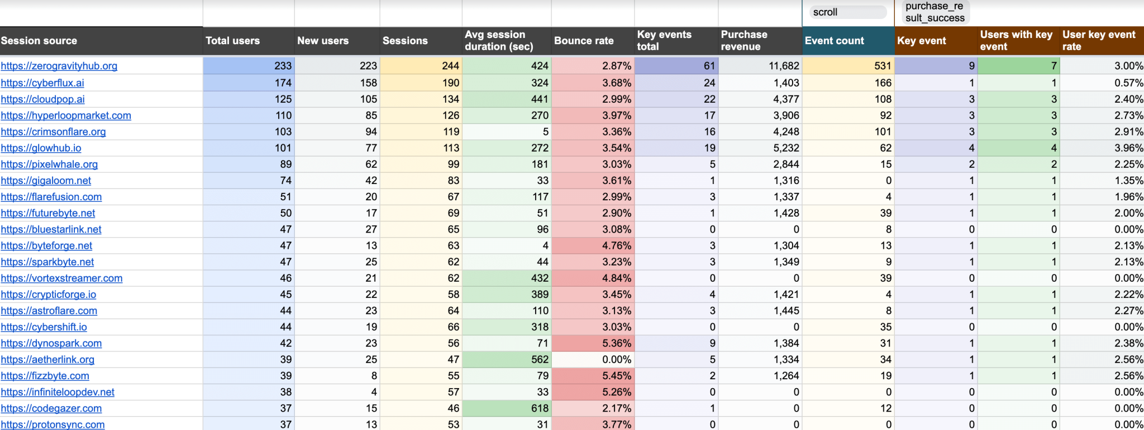The width and height of the screenshot is (1144, 430).
Task: Select the 'Session source' header cell
Action: click(101, 41)
